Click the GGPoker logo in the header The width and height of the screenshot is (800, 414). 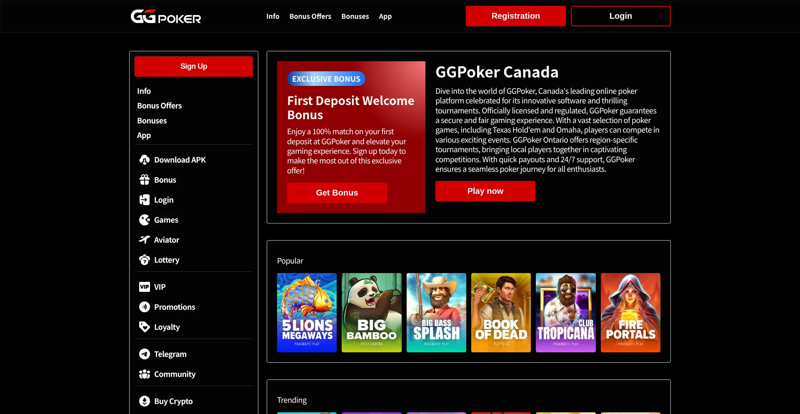(x=166, y=16)
